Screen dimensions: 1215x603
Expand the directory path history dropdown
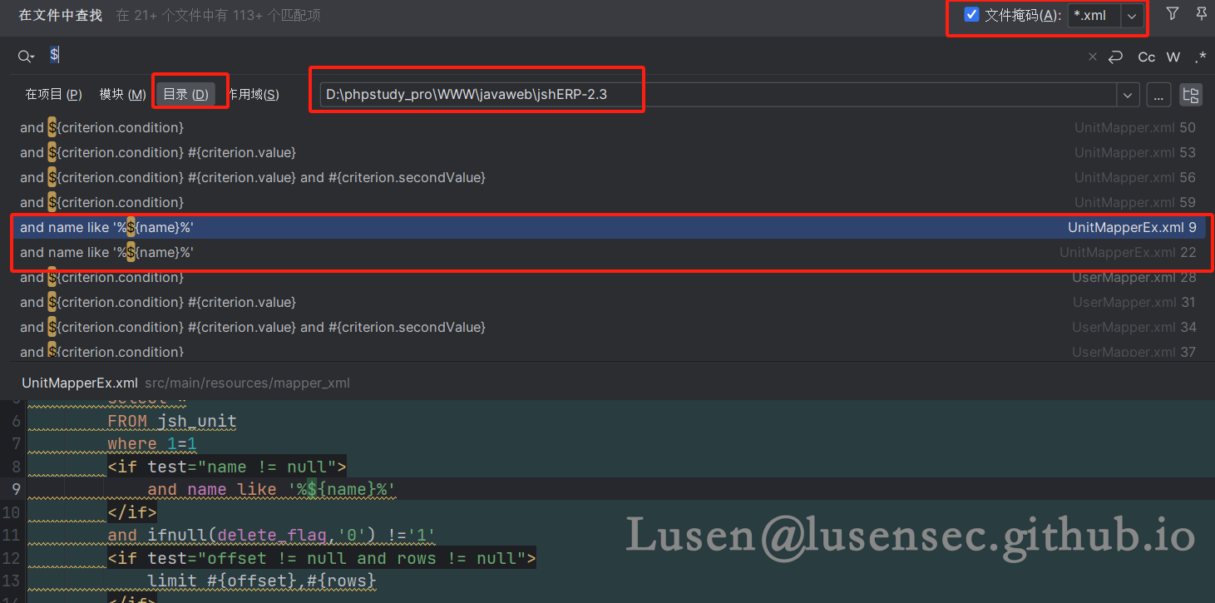pos(1128,95)
